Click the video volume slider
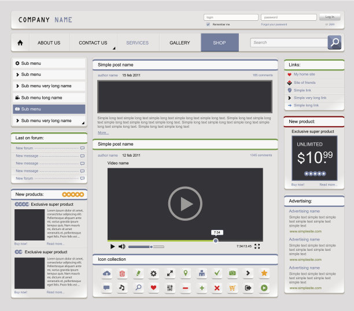The image size is (354, 311). coord(145,247)
